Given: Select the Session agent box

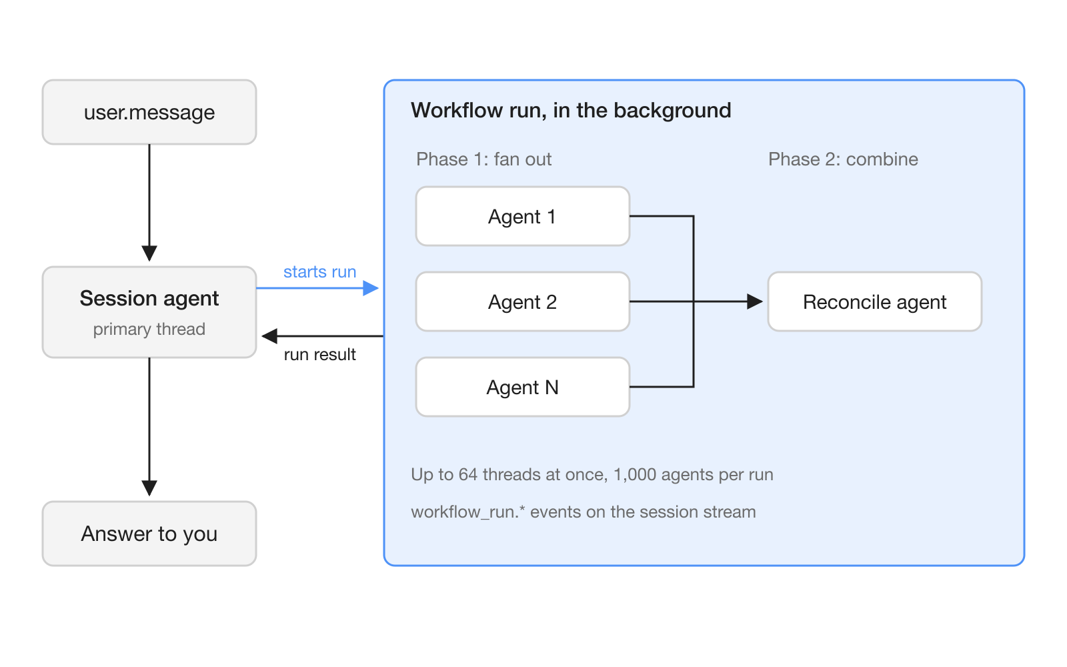Looking at the screenshot, I should (x=149, y=312).
